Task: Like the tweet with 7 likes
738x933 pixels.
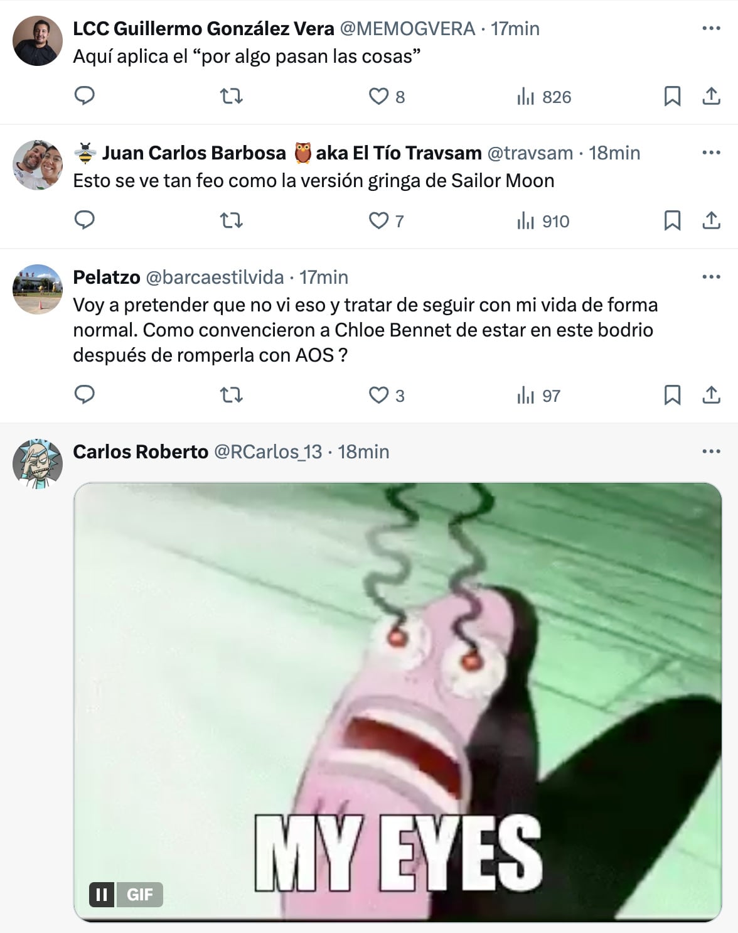Action: click(x=386, y=220)
